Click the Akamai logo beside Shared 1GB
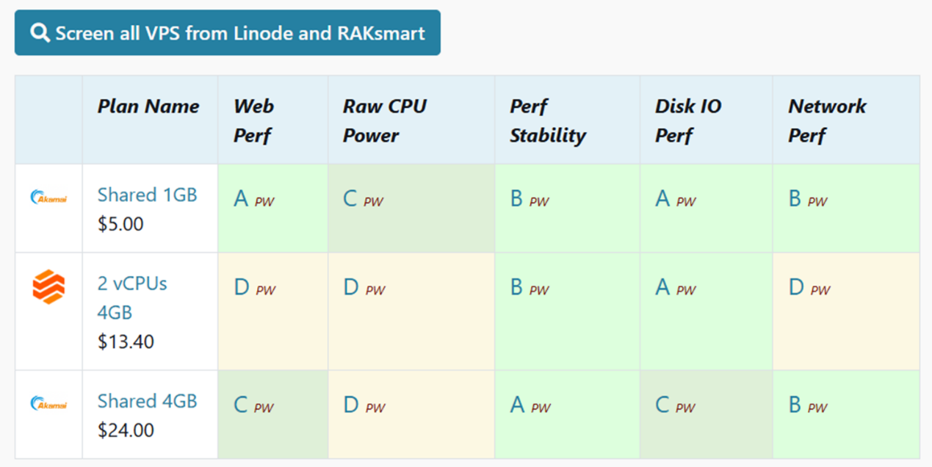Screen dimensions: 932x467 tap(48, 197)
